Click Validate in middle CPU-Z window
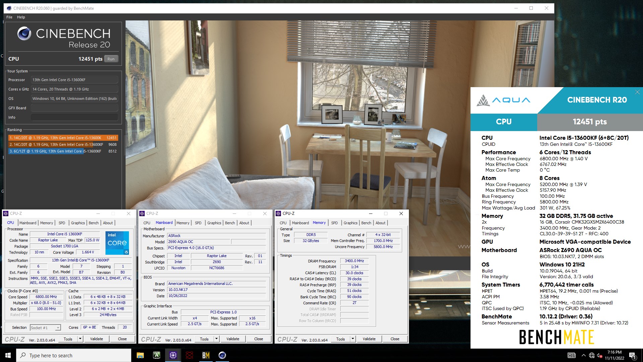The image size is (643, 362). click(x=233, y=339)
